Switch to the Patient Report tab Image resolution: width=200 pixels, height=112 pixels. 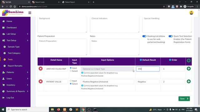click(76, 2)
